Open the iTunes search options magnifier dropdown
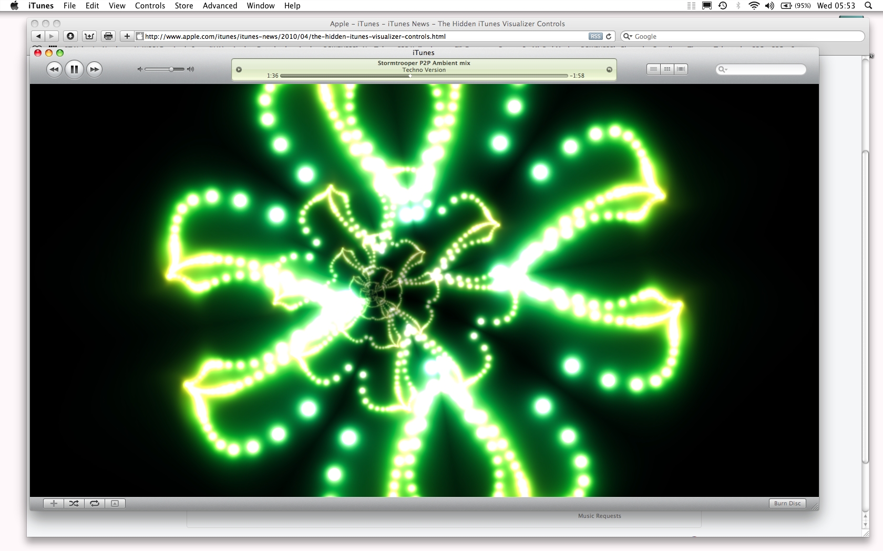 pyautogui.click(x=723, y=69)
